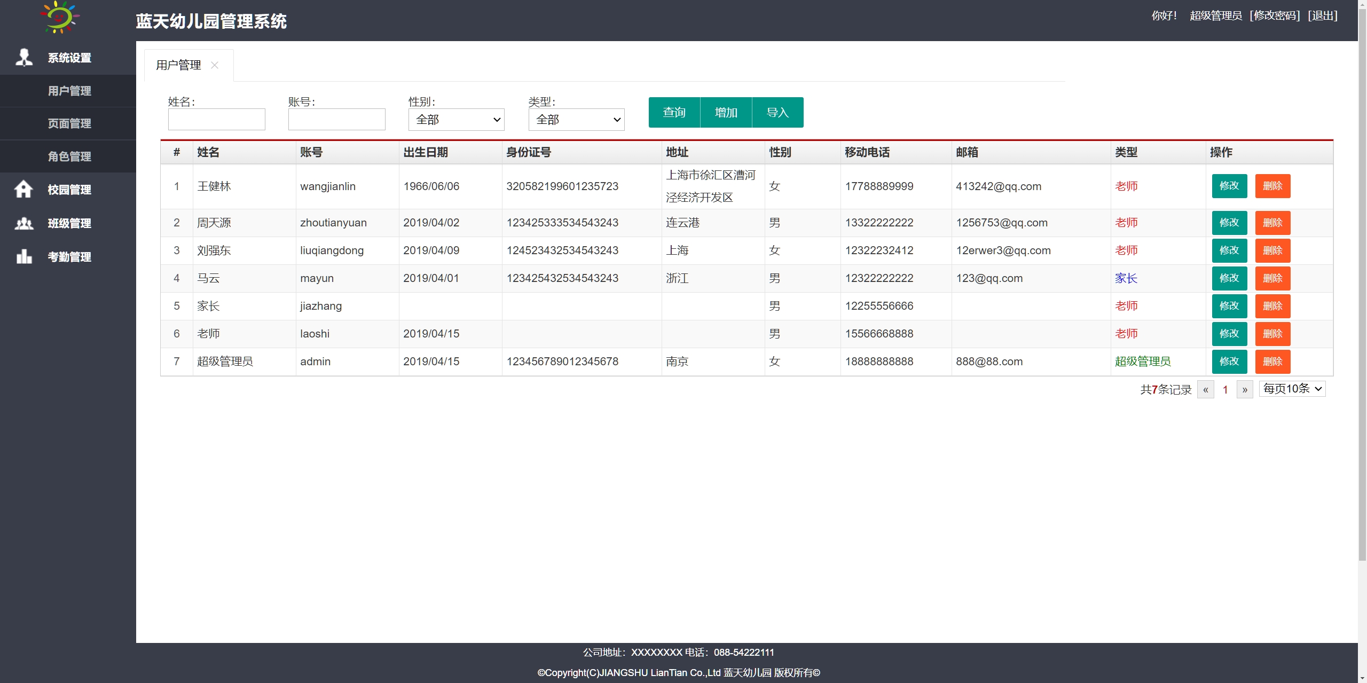This screenshot has height=683, width=1367.
Task: Open the 类型 type filter dropdown
Action: 577,120
